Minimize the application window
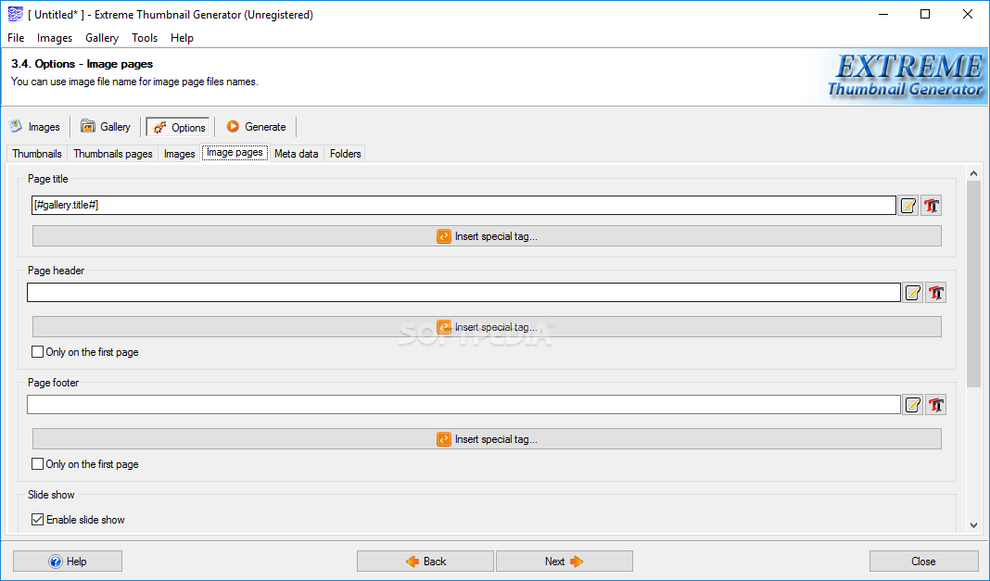The width and height of the screenshot is (990, 581). coord(882,14)
